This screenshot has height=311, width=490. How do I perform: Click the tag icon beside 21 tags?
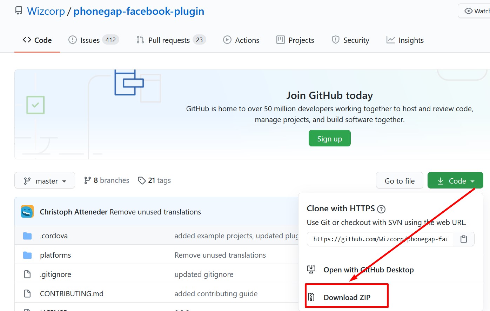[142, 180]
